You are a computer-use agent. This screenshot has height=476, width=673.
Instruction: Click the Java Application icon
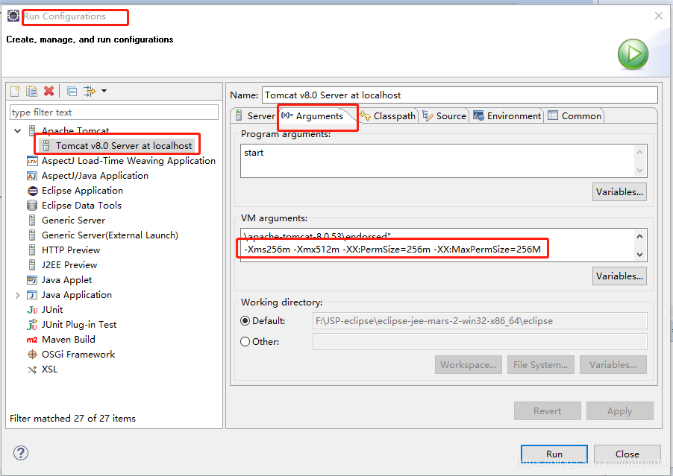(x=32, y=295)
